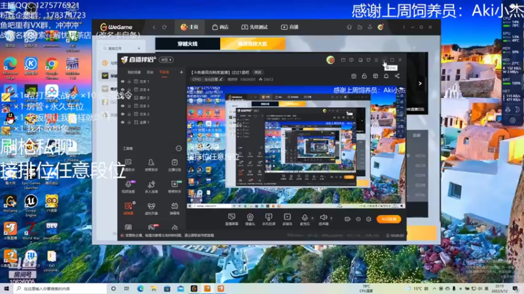This screenshot has width=524, height=294.
Task: Click the modify title button
Action: [258, 72]
